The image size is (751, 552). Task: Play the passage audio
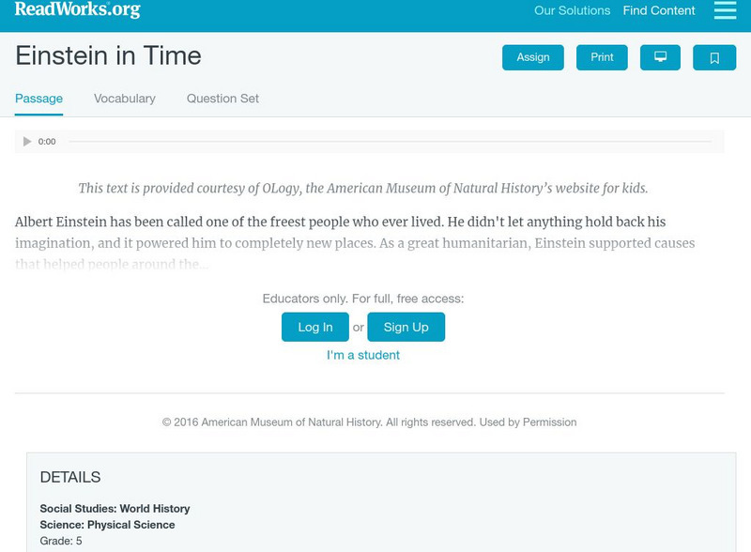coord(27,142)
